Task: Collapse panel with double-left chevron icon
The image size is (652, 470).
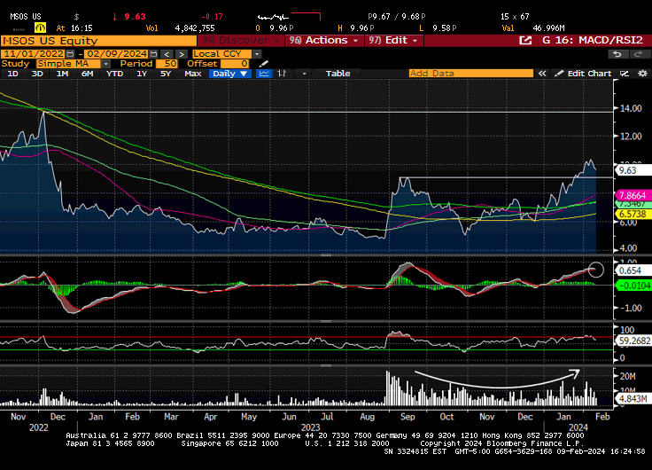Action: [x=542, y=74]
